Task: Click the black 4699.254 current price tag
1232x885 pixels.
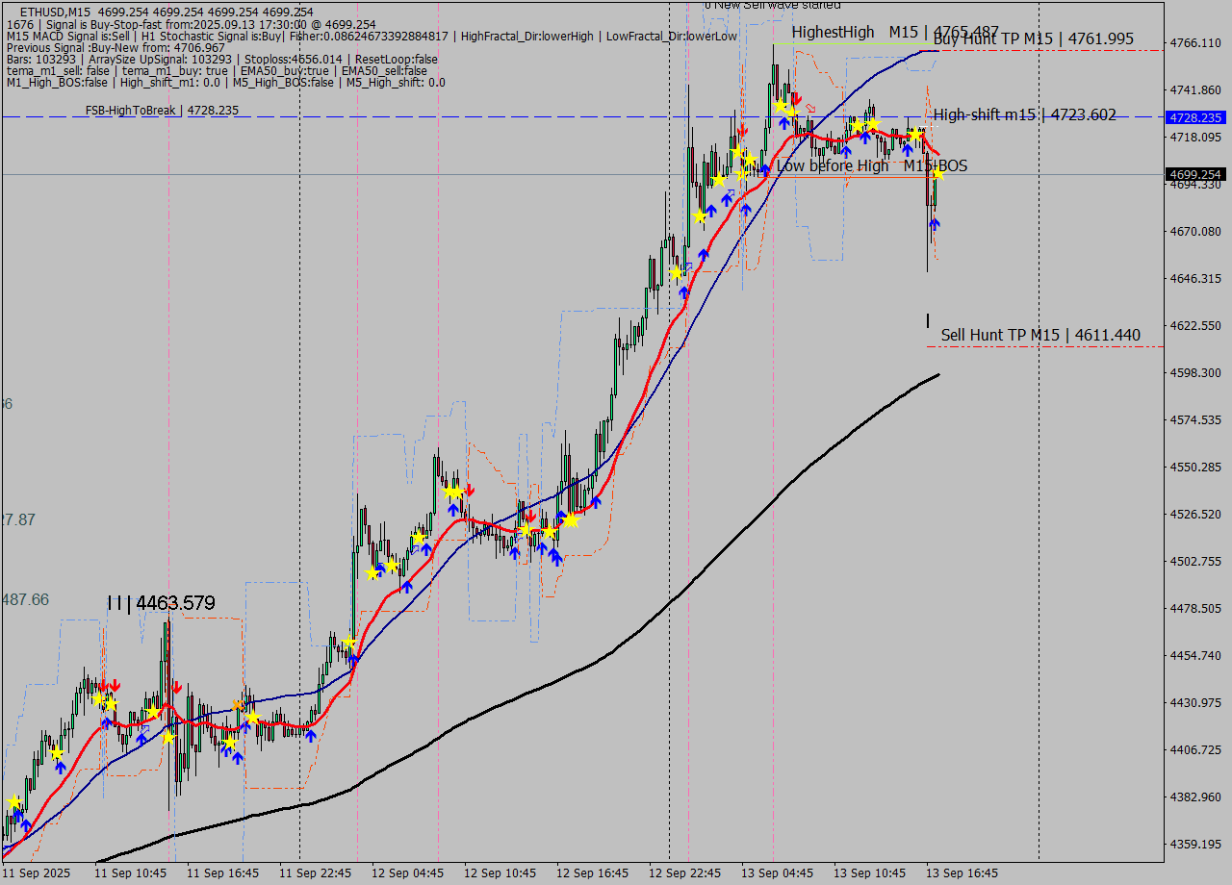Action: (x=1193, y=174)
